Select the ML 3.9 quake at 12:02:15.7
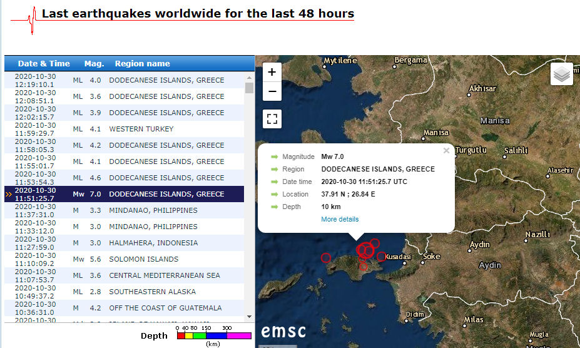The height and width of the screenshot is (348, 580). point(125,113)
